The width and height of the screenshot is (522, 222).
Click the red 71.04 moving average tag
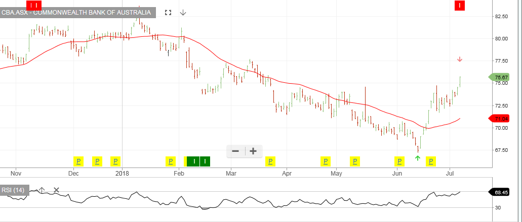point(499,119)
